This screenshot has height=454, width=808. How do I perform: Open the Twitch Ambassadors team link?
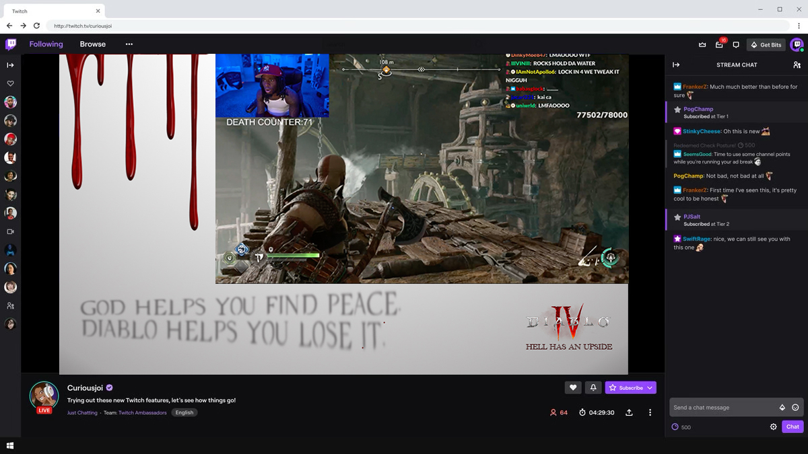tap(142, 412)
